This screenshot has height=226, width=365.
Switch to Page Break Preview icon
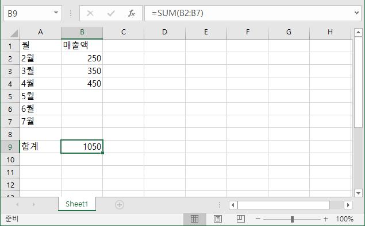(241, 219)
